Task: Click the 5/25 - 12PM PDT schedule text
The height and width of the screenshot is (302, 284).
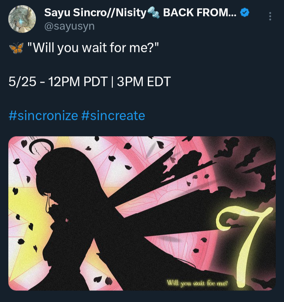Action: 58,82
